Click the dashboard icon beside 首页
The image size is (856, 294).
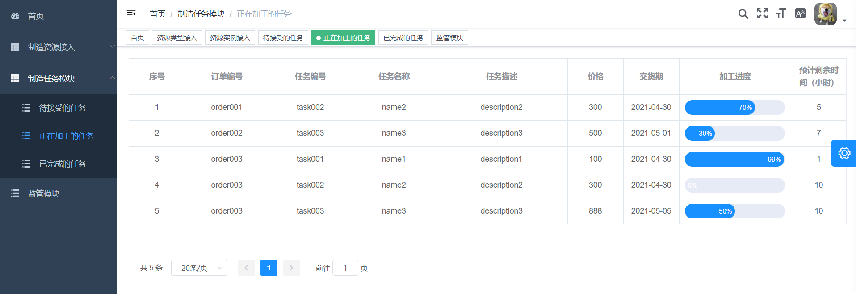tap(15, 16)
